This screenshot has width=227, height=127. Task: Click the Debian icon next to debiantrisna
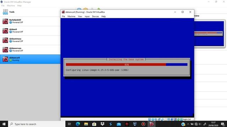point(5,40)
